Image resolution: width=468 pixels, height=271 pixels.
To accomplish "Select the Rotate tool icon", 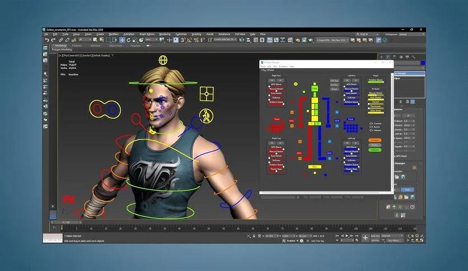I will pos(129,40).
